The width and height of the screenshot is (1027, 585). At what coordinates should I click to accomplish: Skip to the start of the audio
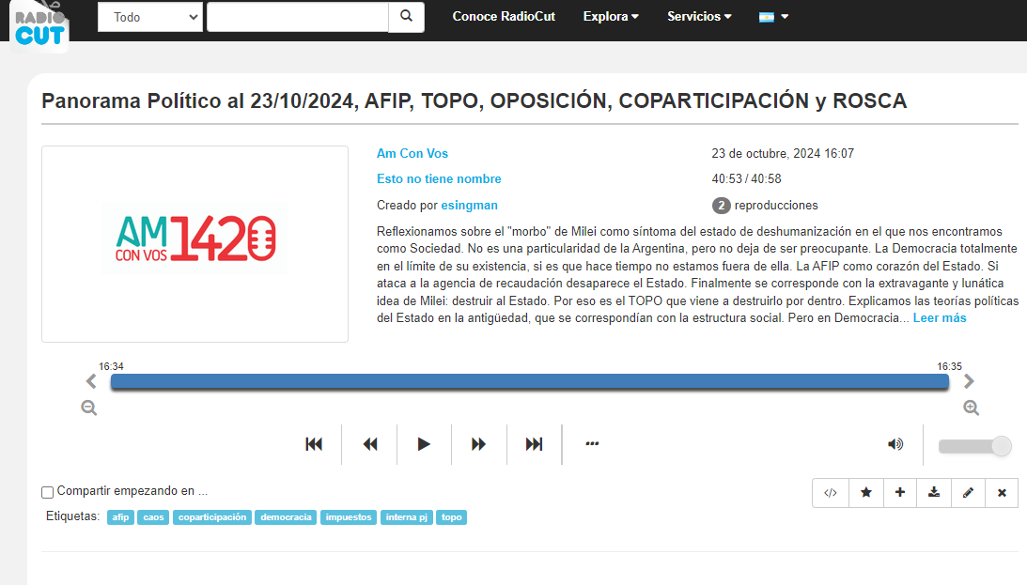pos(314,444)
